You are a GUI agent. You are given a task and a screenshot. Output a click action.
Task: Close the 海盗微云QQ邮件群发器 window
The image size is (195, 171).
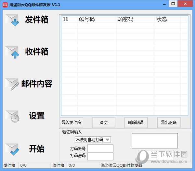click(185, 4)
